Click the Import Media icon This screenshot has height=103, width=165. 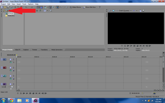7,11
